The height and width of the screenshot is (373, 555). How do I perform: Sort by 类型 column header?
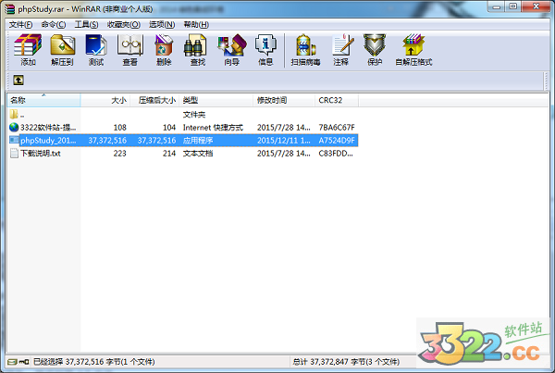click(216, 100)
